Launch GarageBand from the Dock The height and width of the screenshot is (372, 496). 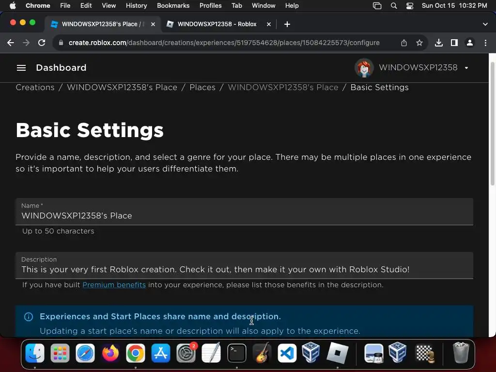[x=262, y=353]
